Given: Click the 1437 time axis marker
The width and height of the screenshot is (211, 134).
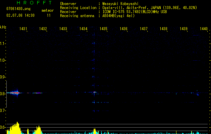Looking at the screenshot, I should click(x=144, y=29).
